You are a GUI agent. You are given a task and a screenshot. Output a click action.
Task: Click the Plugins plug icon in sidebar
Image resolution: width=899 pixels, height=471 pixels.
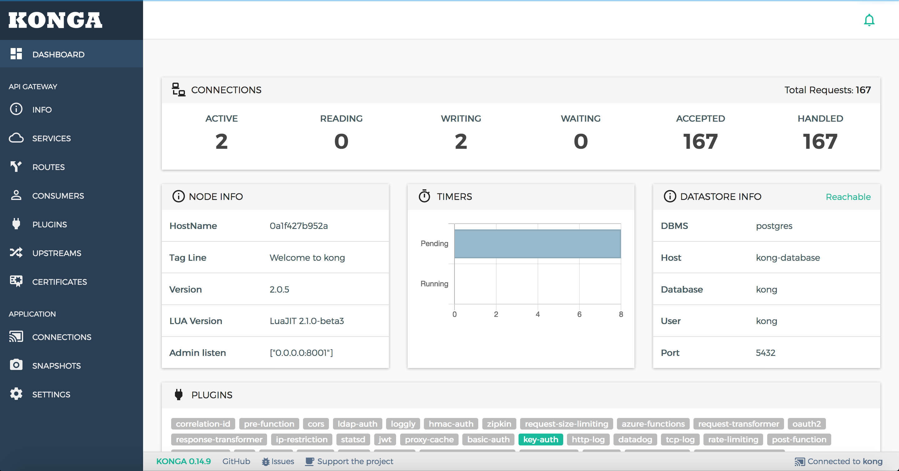(16, 224)
